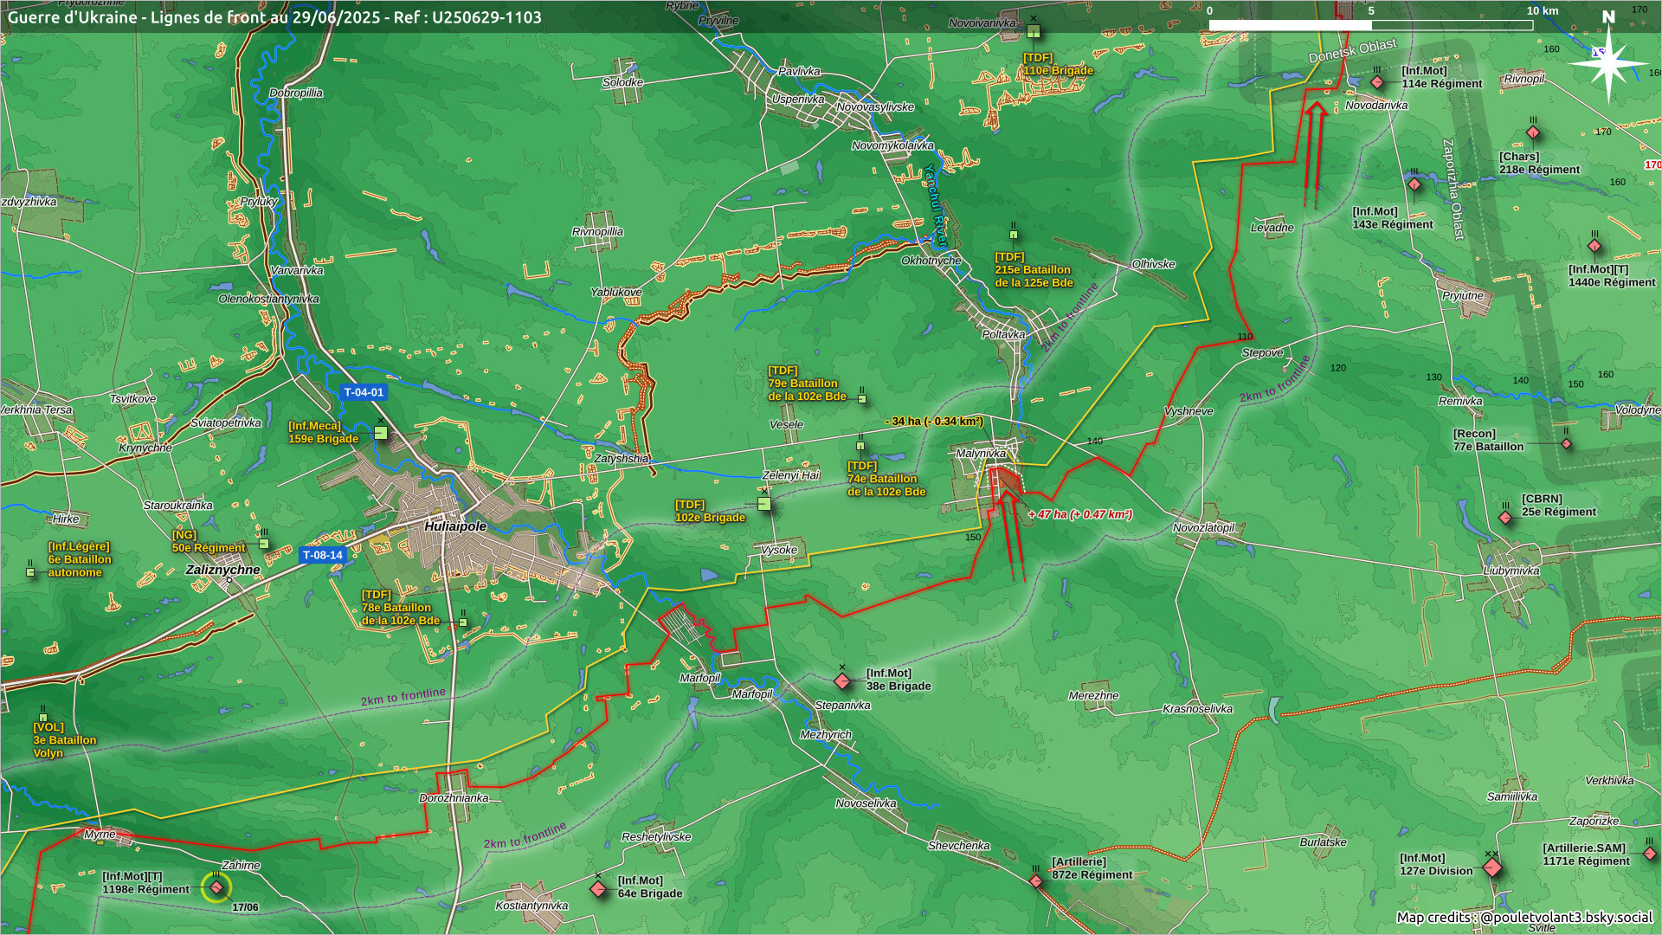Click the 77e Bataillon Recon diamond marker
1662x935 pixels.
1566,443
